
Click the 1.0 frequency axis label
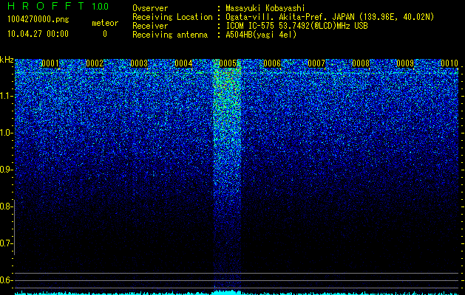[6, 133]
